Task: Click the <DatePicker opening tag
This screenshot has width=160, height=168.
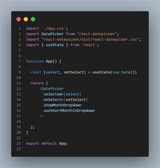Action: click(x=51, y=89)
